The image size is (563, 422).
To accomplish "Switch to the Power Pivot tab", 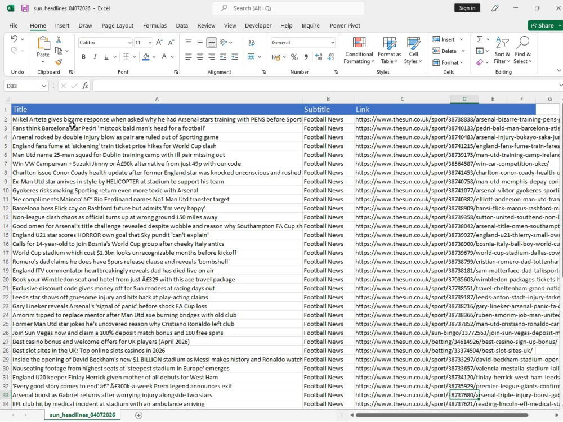I will tap(345, 25).
